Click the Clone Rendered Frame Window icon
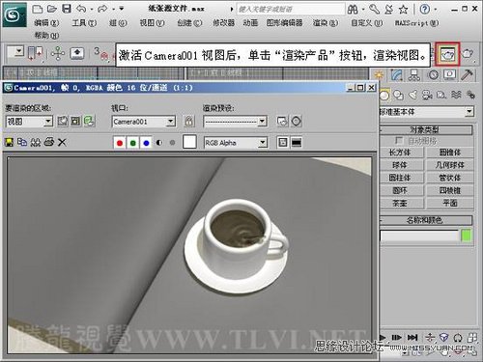 36,142
